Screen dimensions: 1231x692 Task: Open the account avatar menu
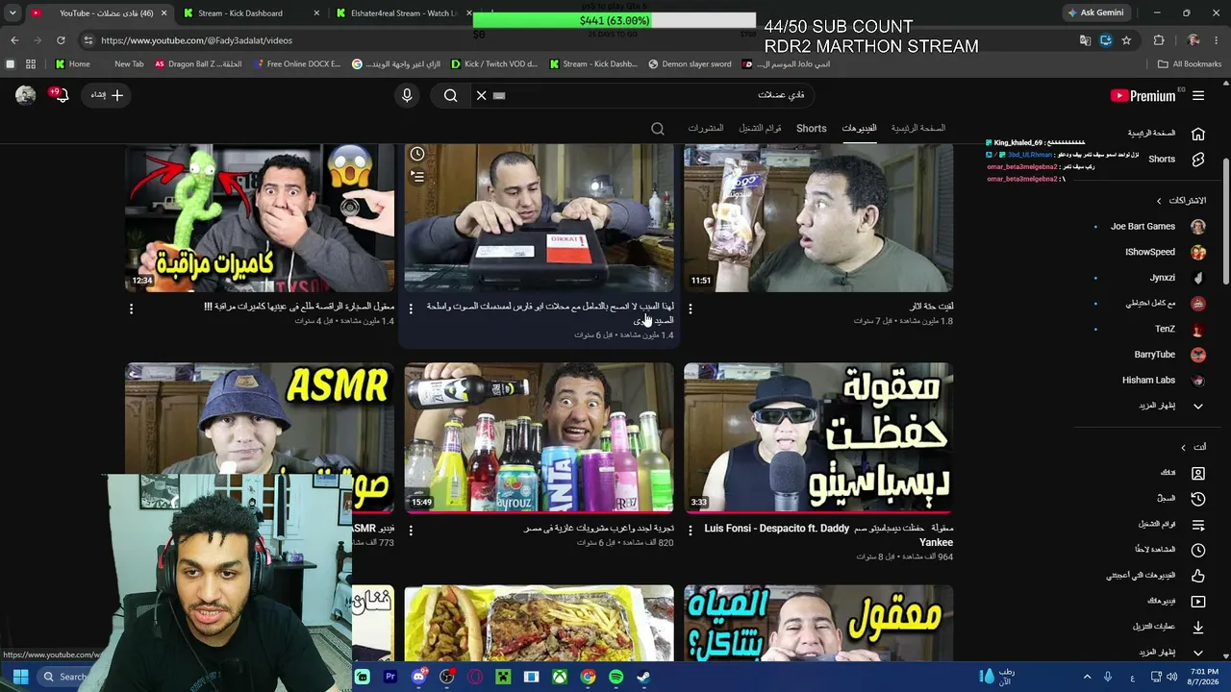tap(26, 94)
